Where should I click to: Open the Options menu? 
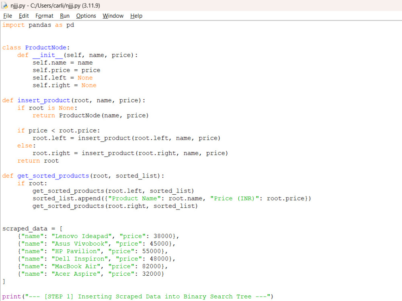86,16
